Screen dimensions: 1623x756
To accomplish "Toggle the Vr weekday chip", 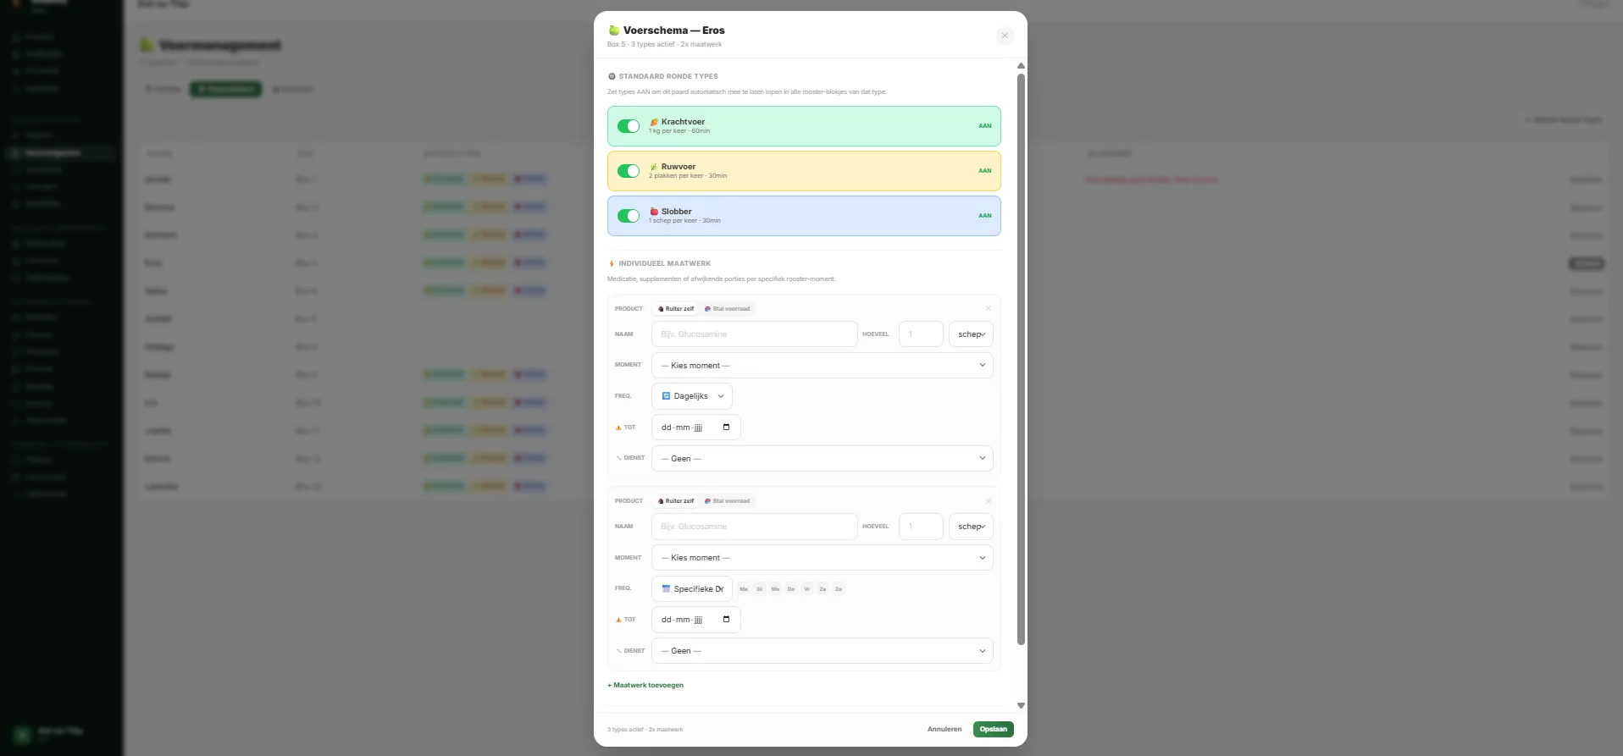I will (806, 589).
